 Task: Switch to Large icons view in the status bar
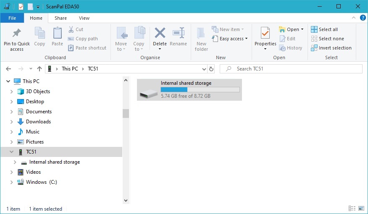[361, 209]
